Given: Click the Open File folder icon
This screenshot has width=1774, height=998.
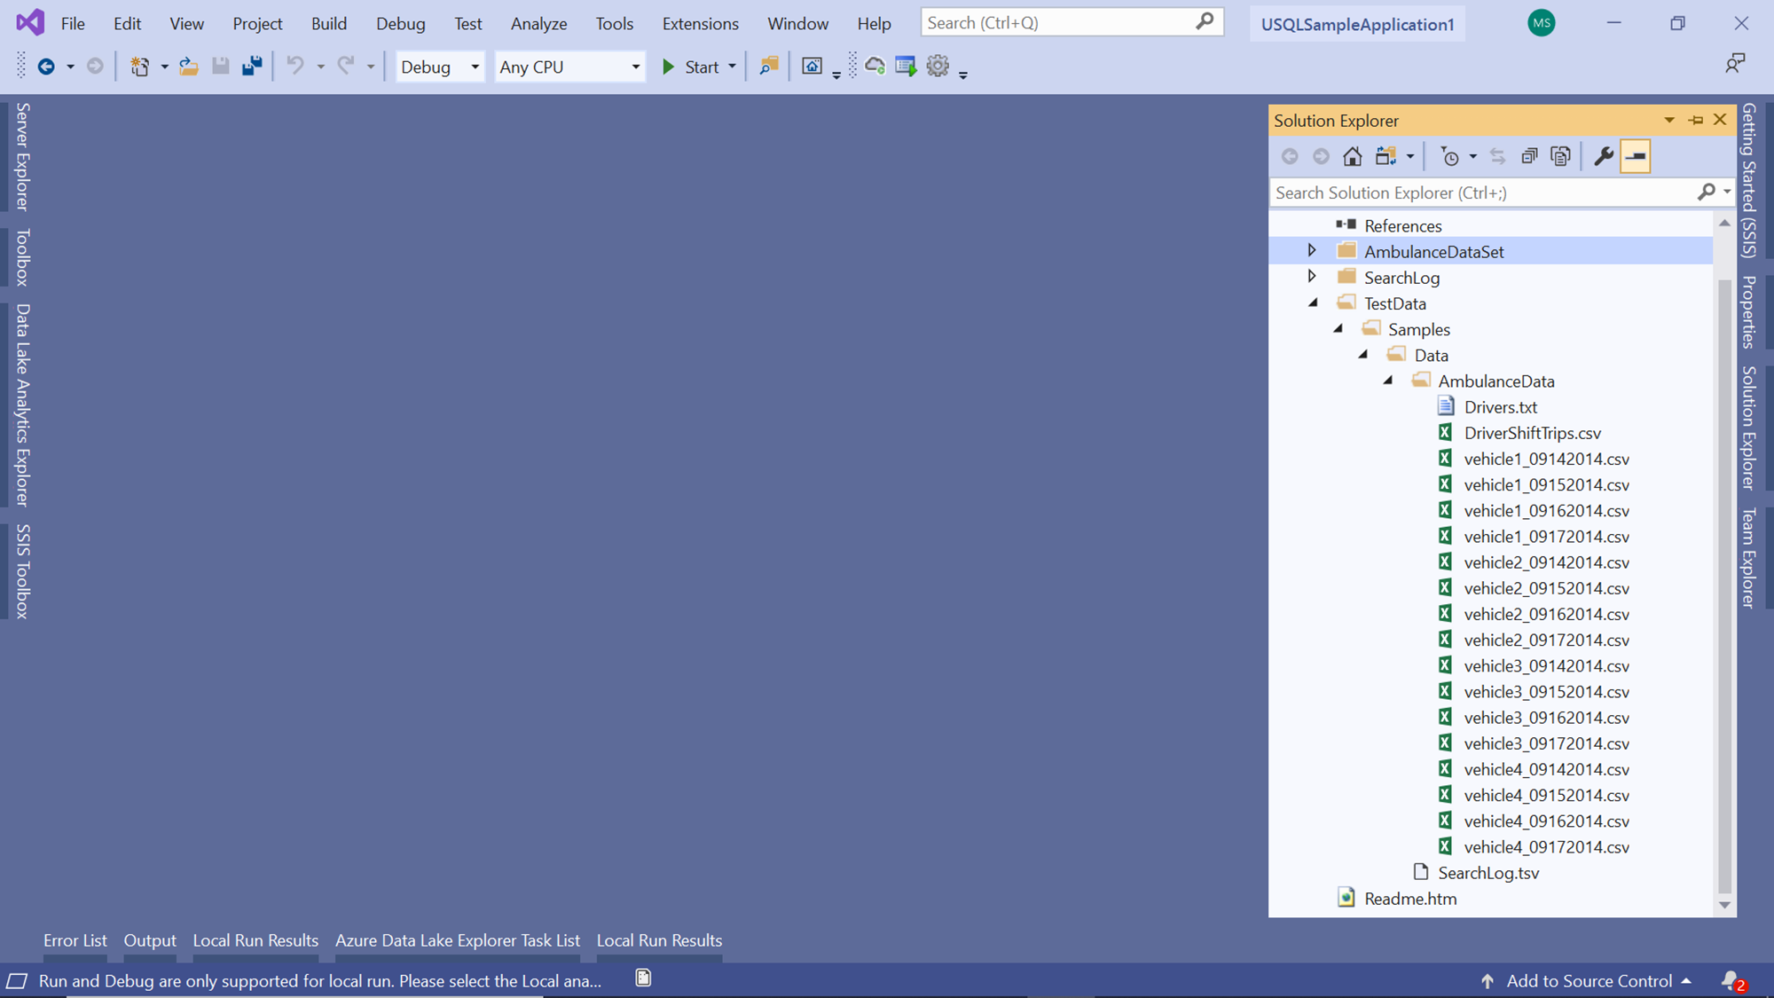Looking at the screenshot, I should 188,67.
